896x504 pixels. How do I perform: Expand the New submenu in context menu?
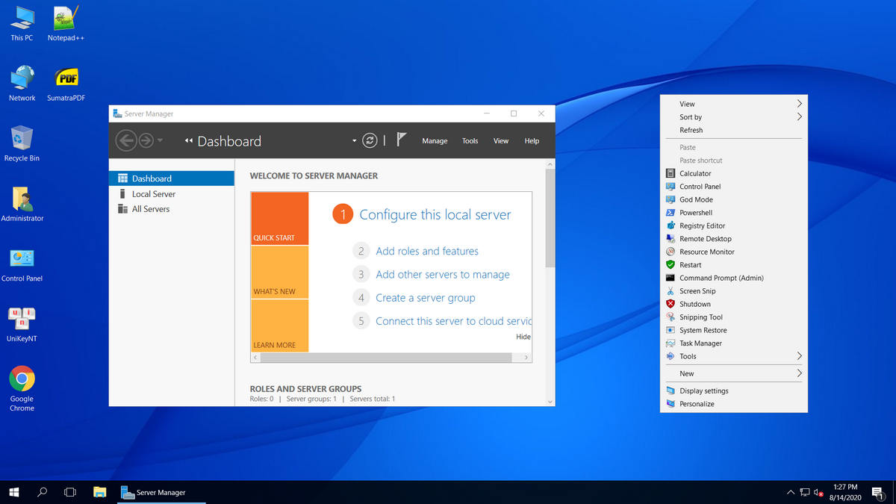pyautogui.click(x=734, y=373)
